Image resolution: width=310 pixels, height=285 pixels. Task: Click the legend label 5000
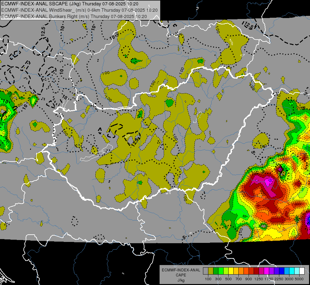pos(299,279)
